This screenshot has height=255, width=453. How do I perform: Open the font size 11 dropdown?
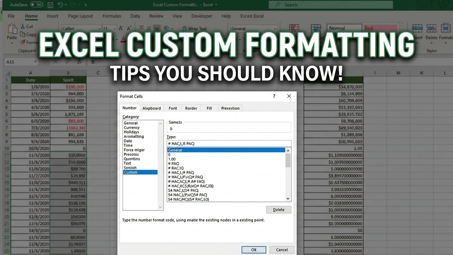point(114,28)
